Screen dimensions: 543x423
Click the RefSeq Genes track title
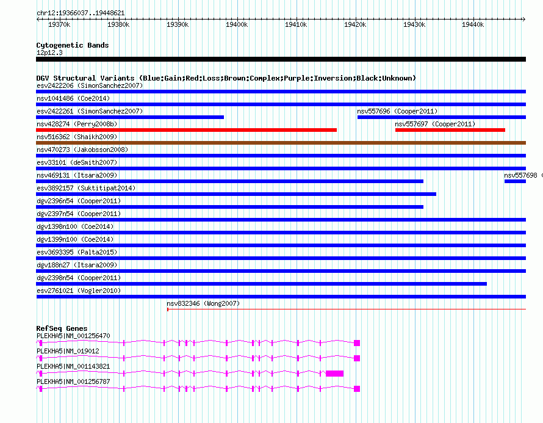(x=62, y=328)
